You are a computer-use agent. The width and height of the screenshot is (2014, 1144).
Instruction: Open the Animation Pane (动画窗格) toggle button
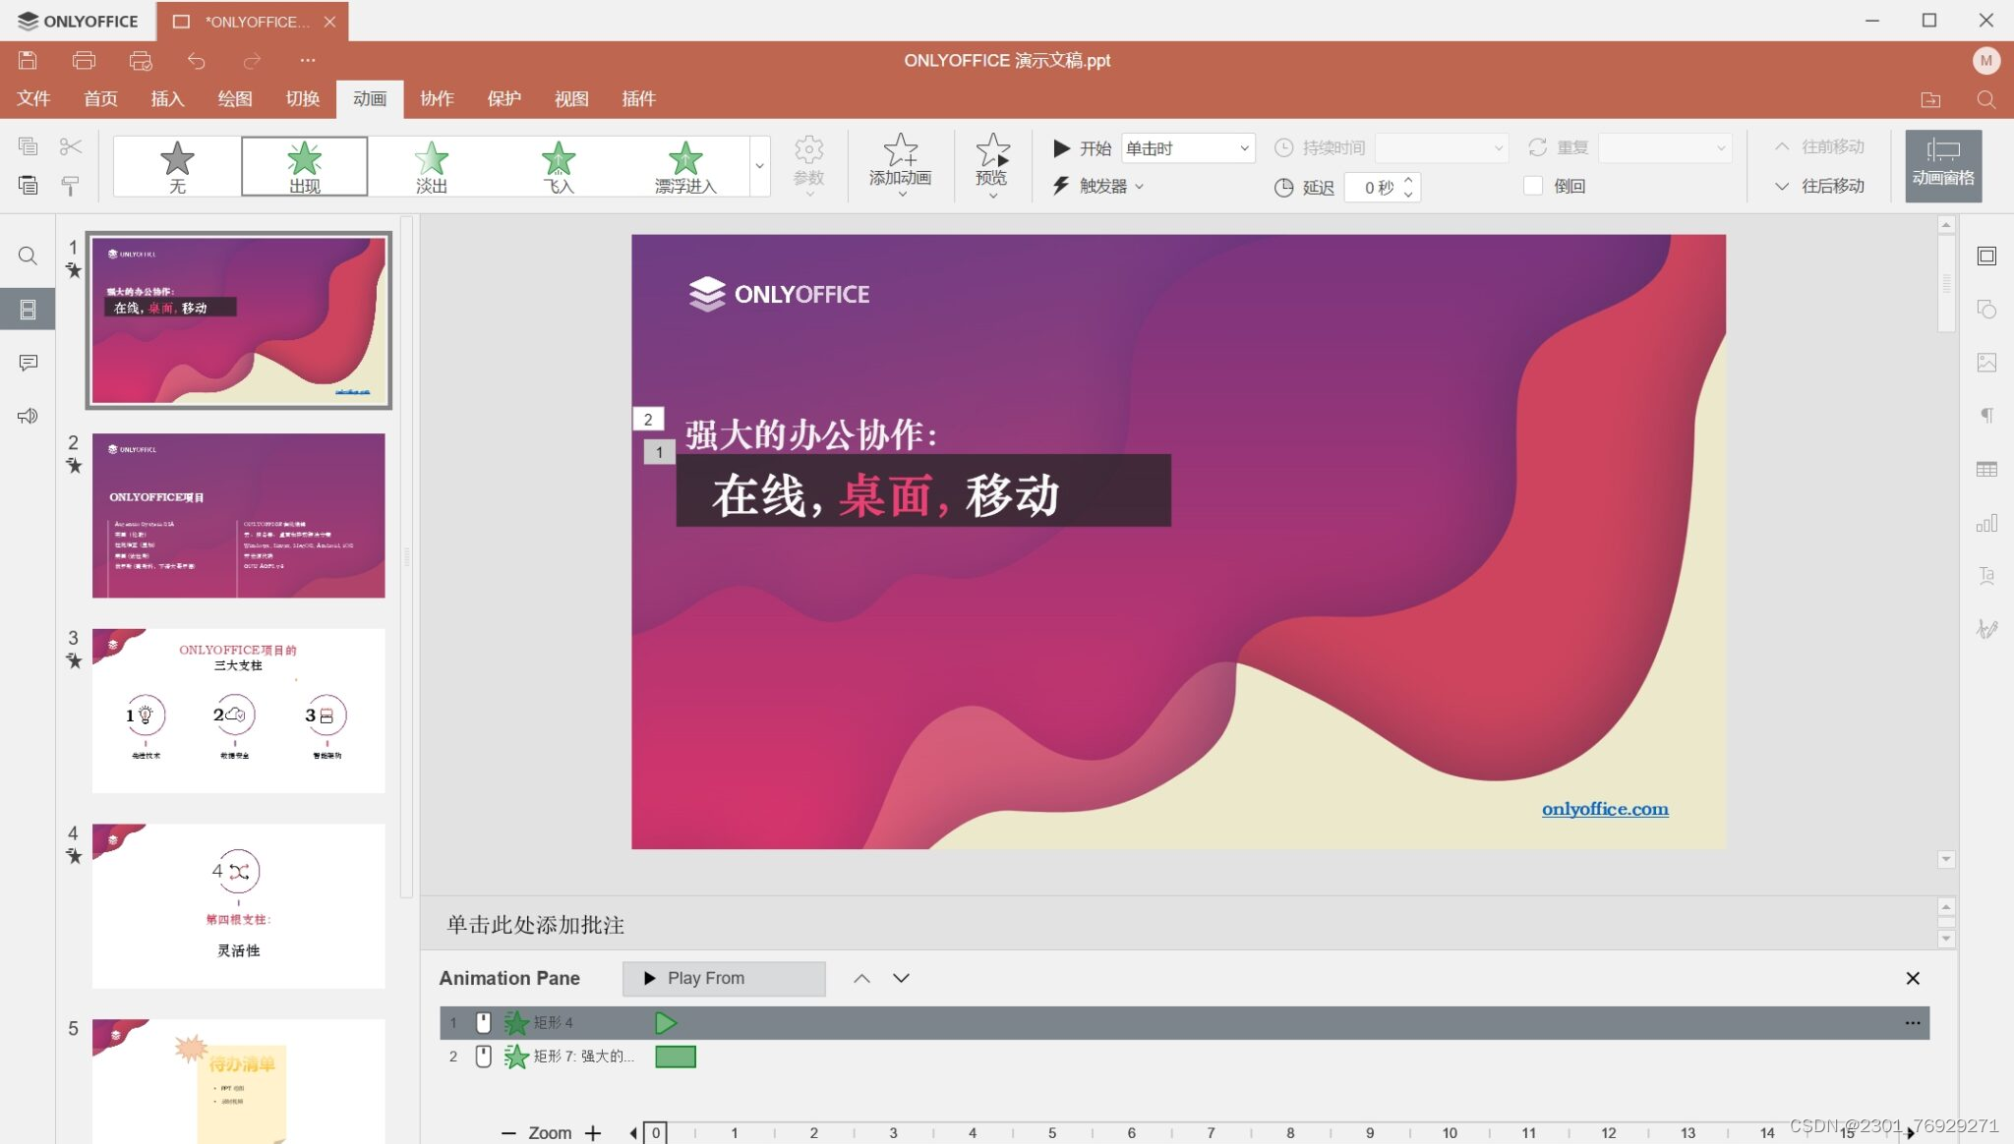pyautogui.click(x=1942, y=164)
